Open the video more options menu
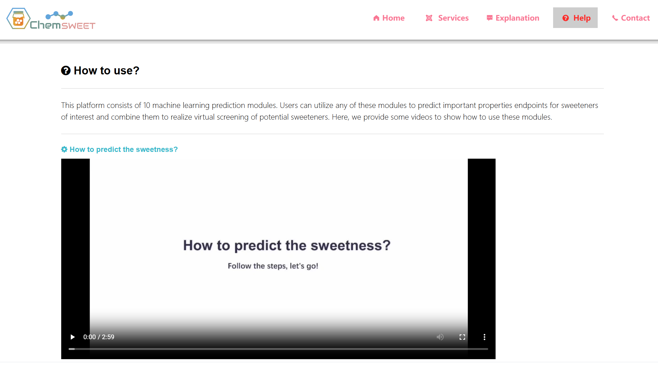 (485, 337)
